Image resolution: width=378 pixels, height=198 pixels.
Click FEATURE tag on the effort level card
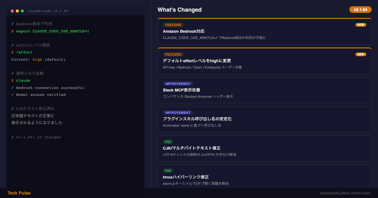pyautogui.click(x=173, y=54)
